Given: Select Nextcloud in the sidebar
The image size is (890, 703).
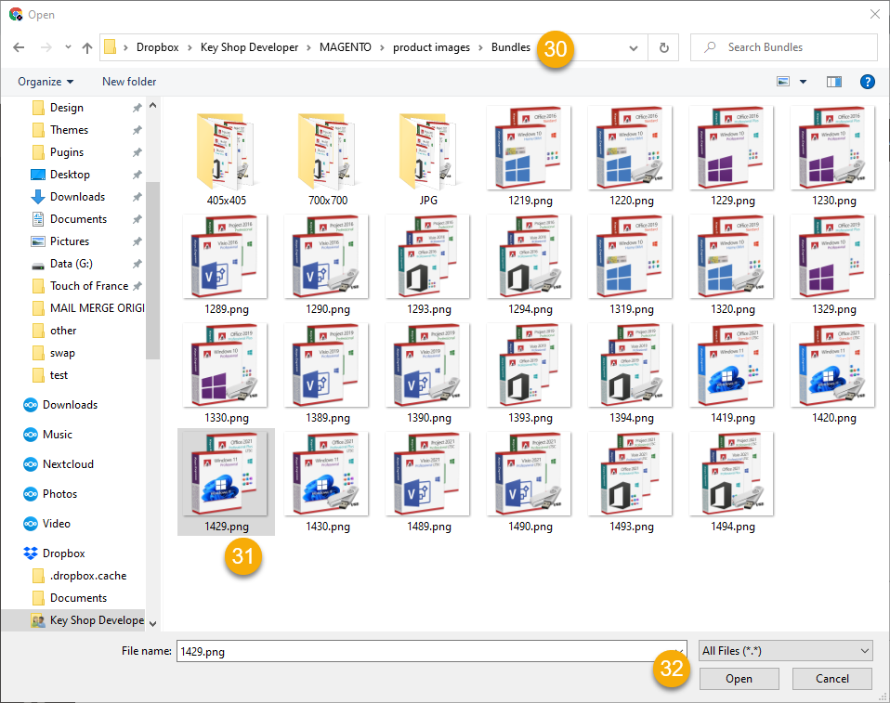Looking at the screenshot, I should click(68, 464).
